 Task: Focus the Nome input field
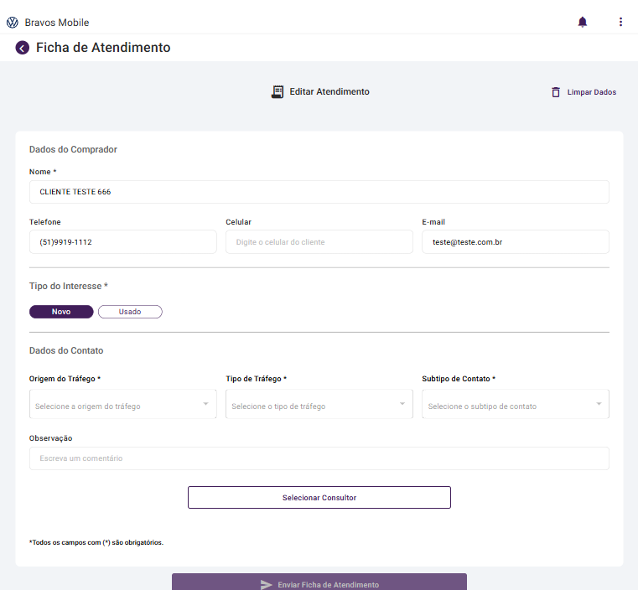(319, 192)
